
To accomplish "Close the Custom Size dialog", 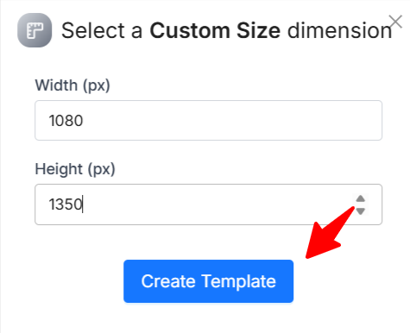I will pos(395,22).
